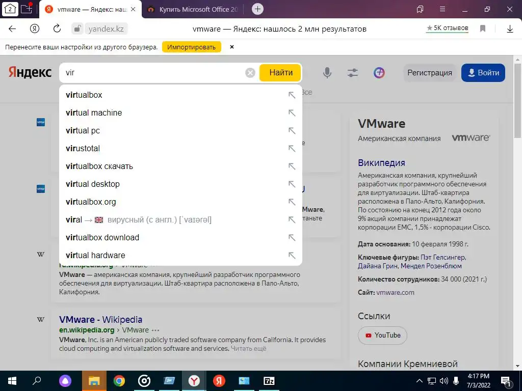Open the downloads arrow icon
This screenshot has height=391, width=522.
coord(510,29)
